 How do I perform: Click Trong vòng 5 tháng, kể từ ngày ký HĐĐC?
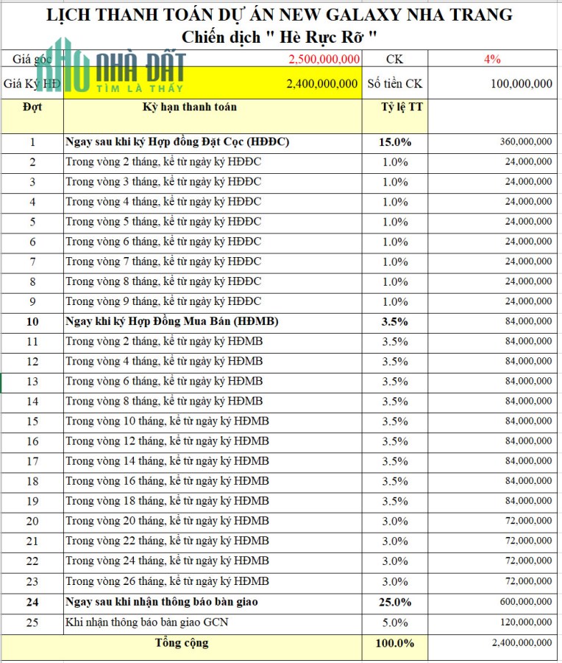(163, 222)
